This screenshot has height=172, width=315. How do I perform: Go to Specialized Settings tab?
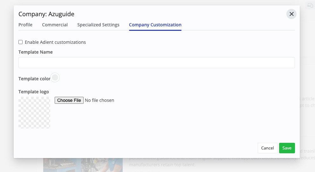[x=98, y=25]
